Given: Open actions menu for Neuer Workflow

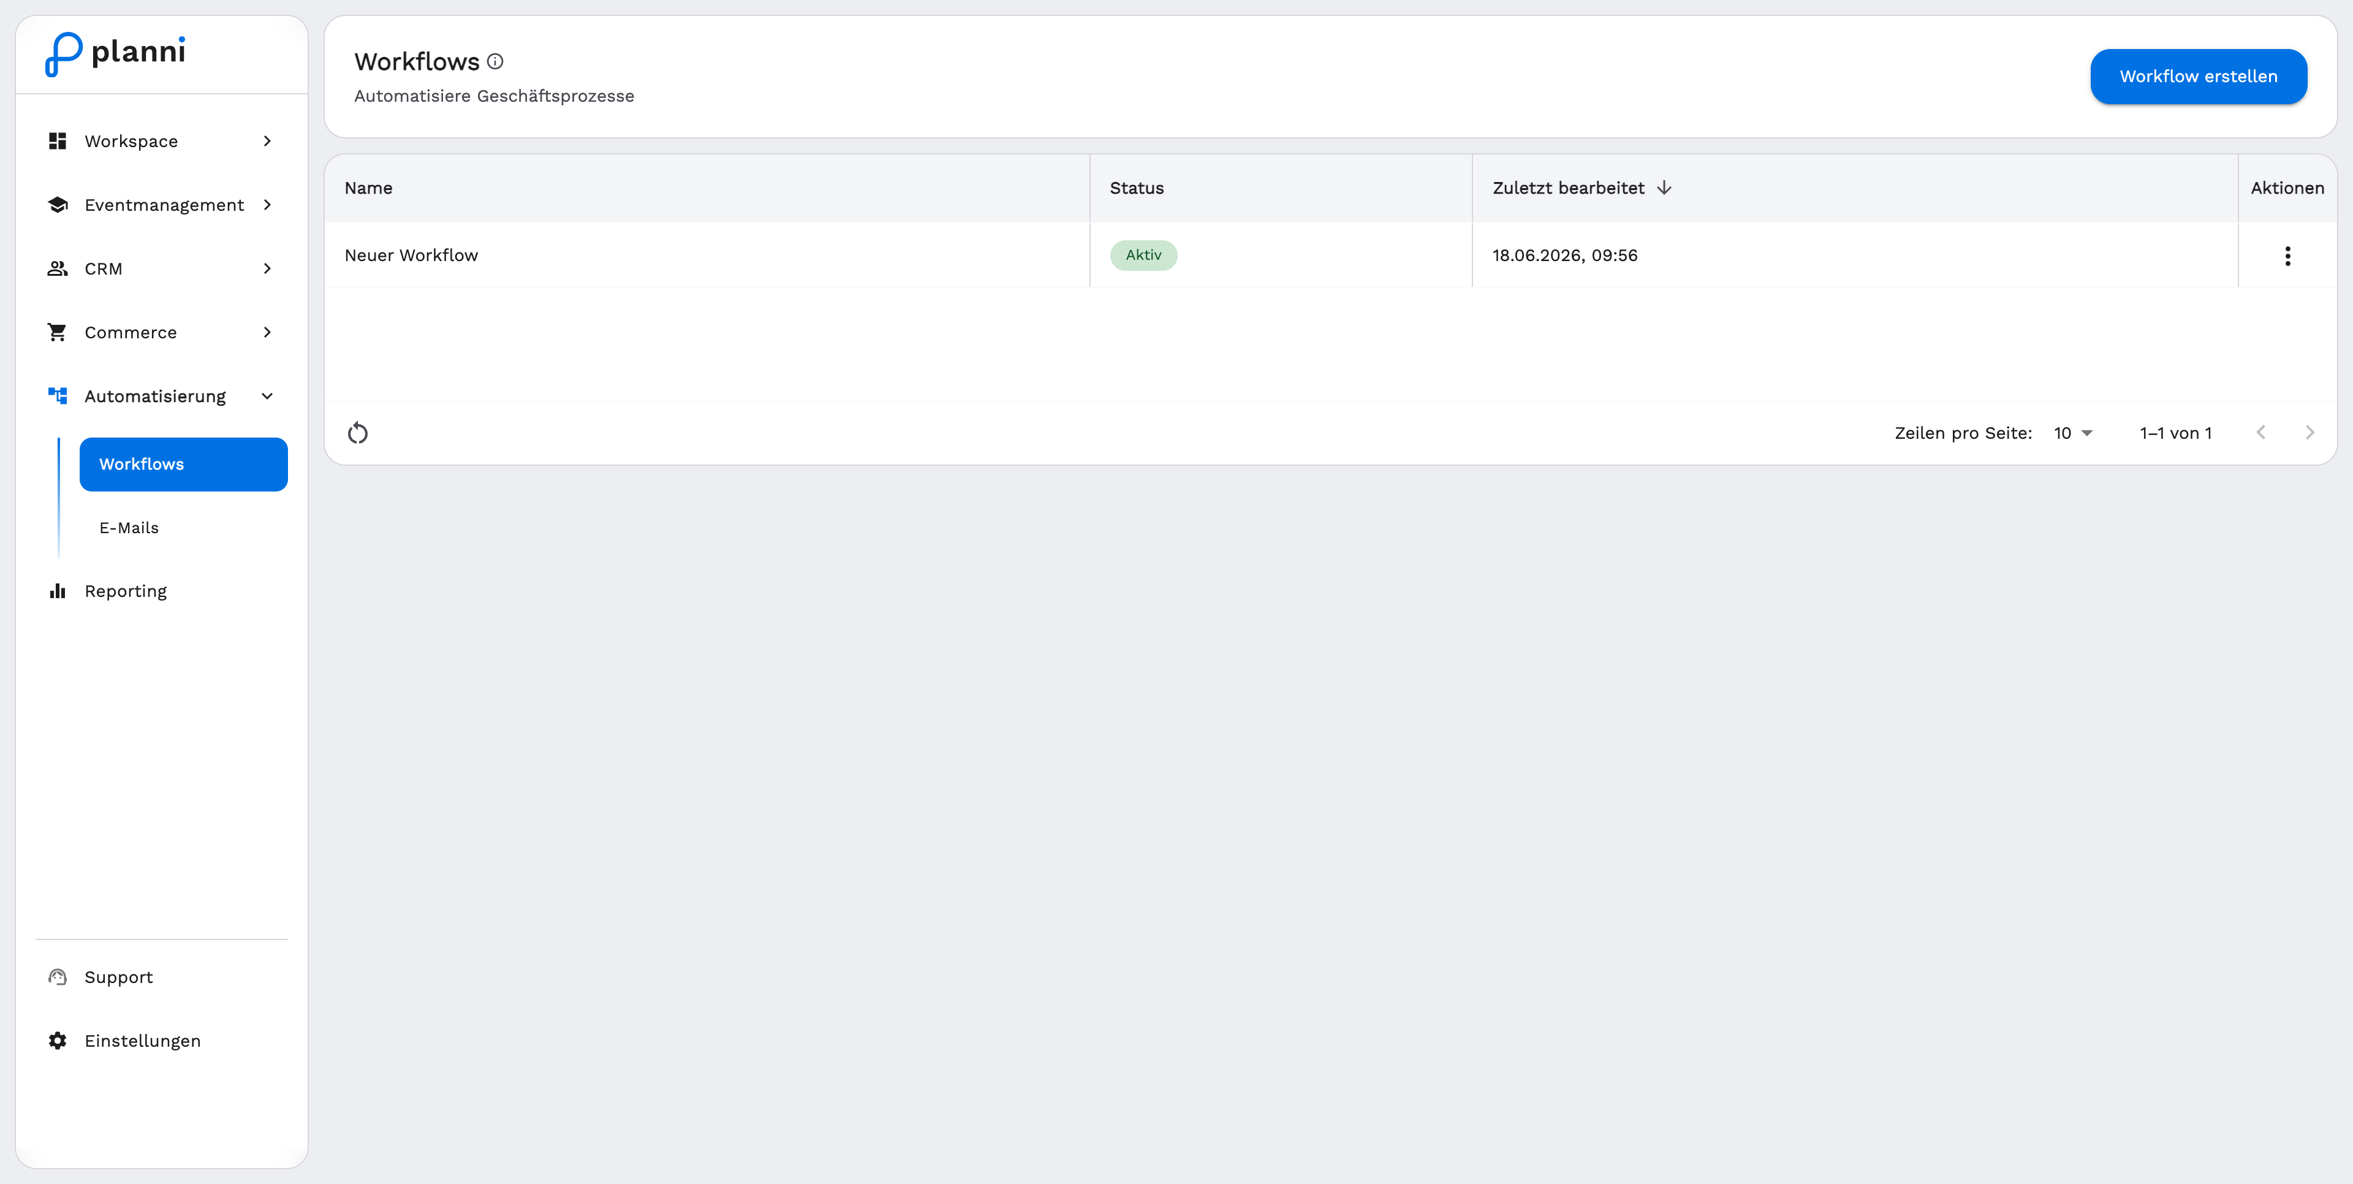Looking at the screenshot, I should pos(2287,256).
